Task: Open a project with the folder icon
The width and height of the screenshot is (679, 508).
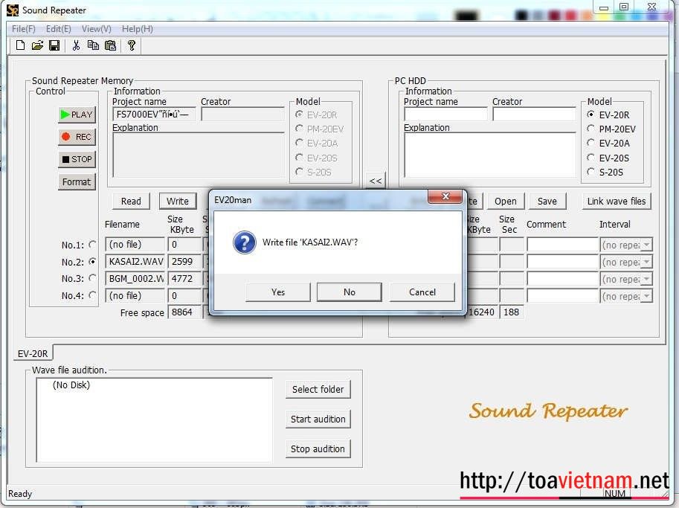Action: click(37, 45)
